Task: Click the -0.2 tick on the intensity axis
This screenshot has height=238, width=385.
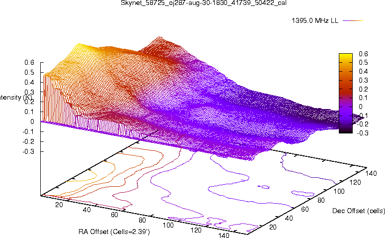Action: click(28, 141)
